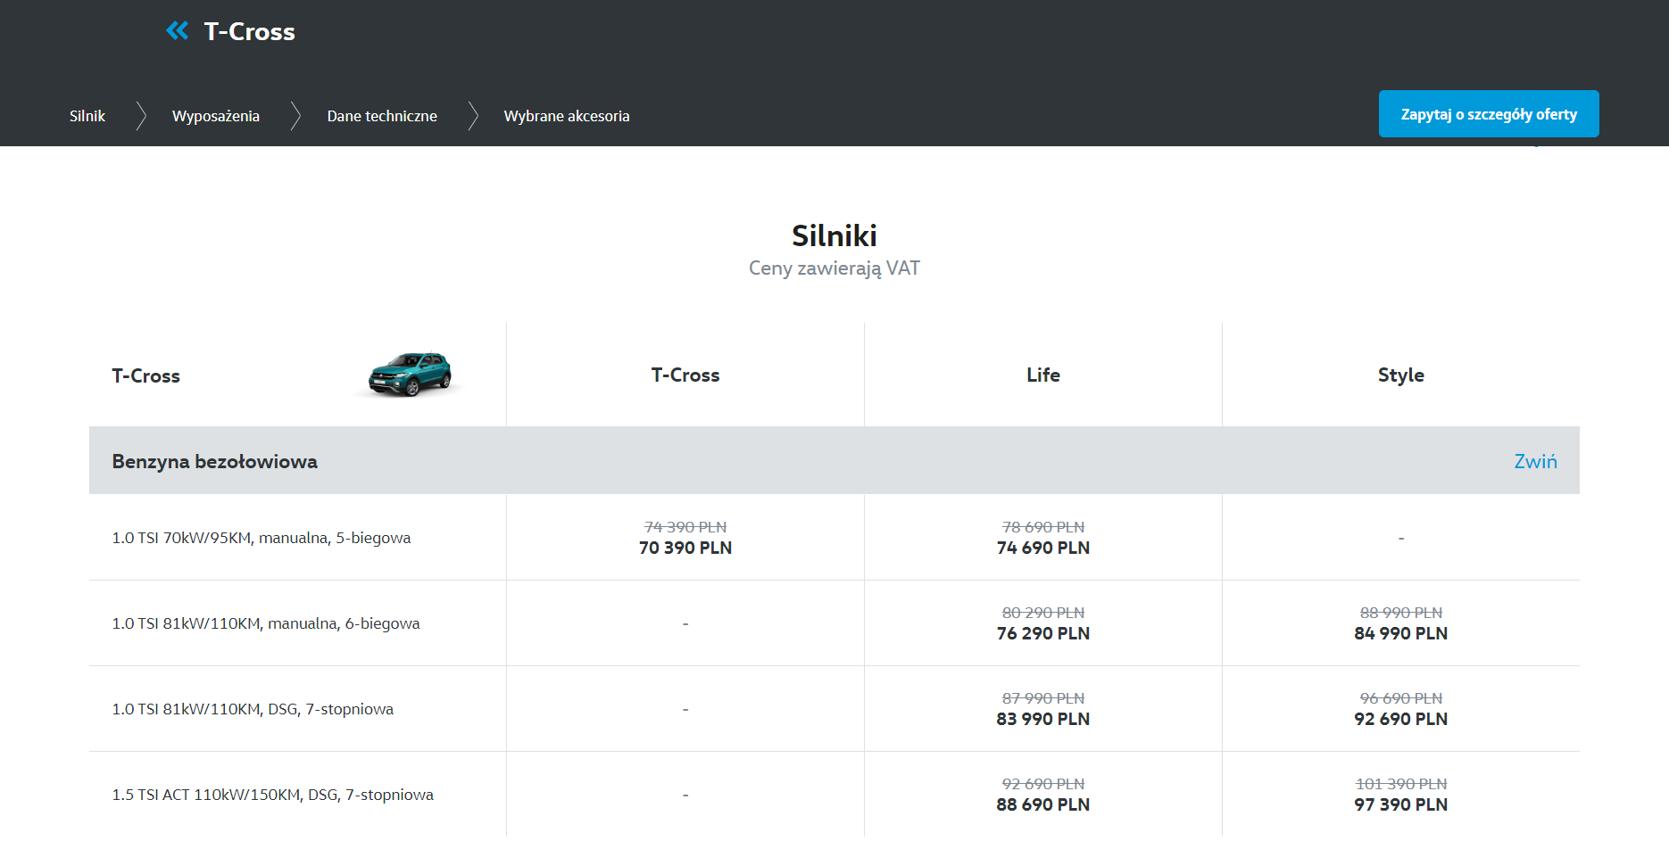Click the 88 690 PLN Life price
Image resolution: width=1669 pixels, height=841 pixels.
pos(1043,804)
